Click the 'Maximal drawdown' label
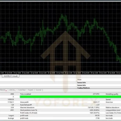Viewport: 121px width, 121px height. [27, 107]
